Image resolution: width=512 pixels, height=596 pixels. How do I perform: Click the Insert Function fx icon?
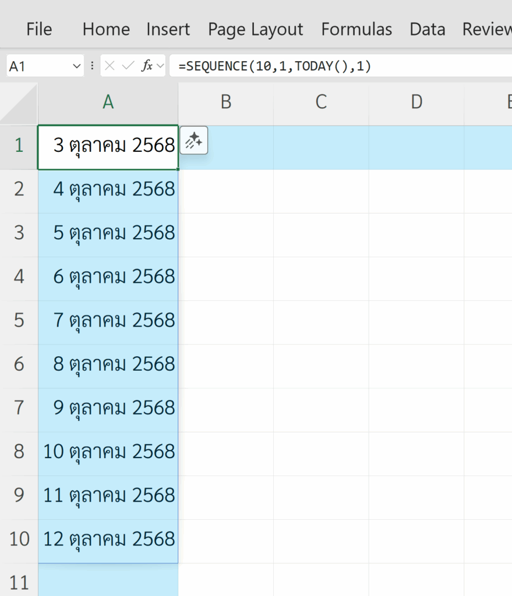(x=147, y=66)
